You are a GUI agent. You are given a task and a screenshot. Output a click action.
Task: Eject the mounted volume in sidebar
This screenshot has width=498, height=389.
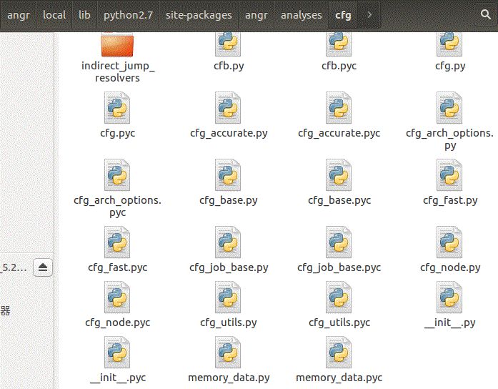pyautogui.click(x=43, y=267)
